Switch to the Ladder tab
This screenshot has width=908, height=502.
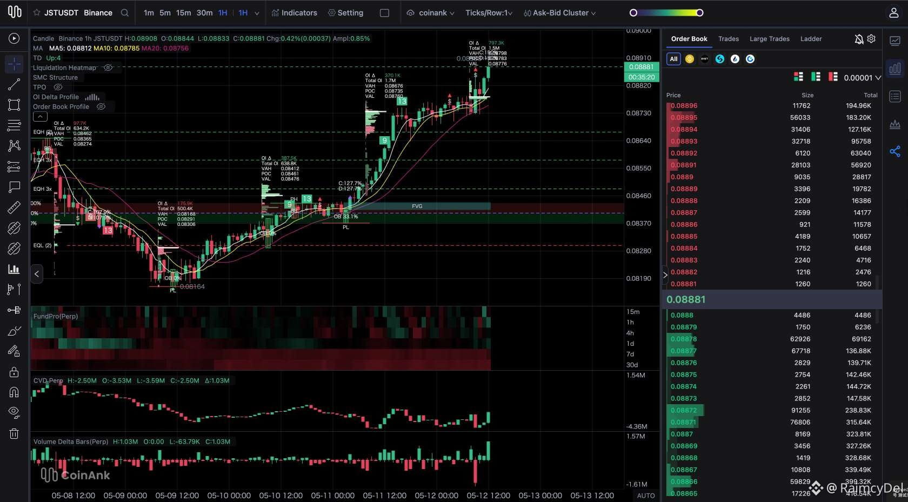pyautogui.click(x=811, y=39)
